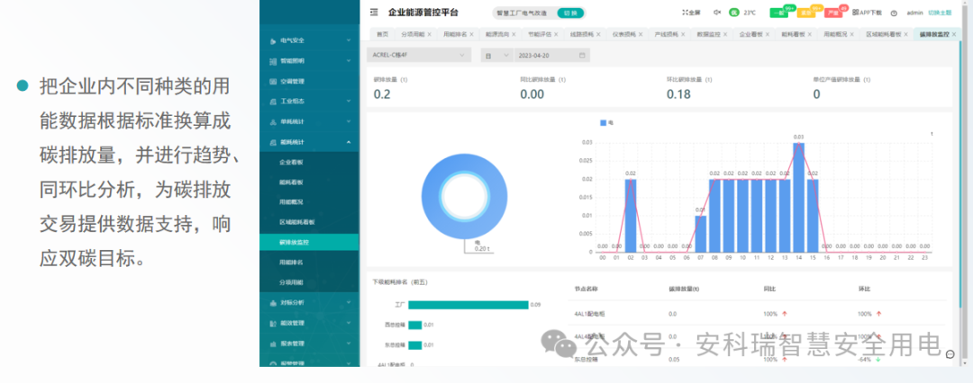Open 用能排名 in the sidebar submenu

(x=309, y=263)
